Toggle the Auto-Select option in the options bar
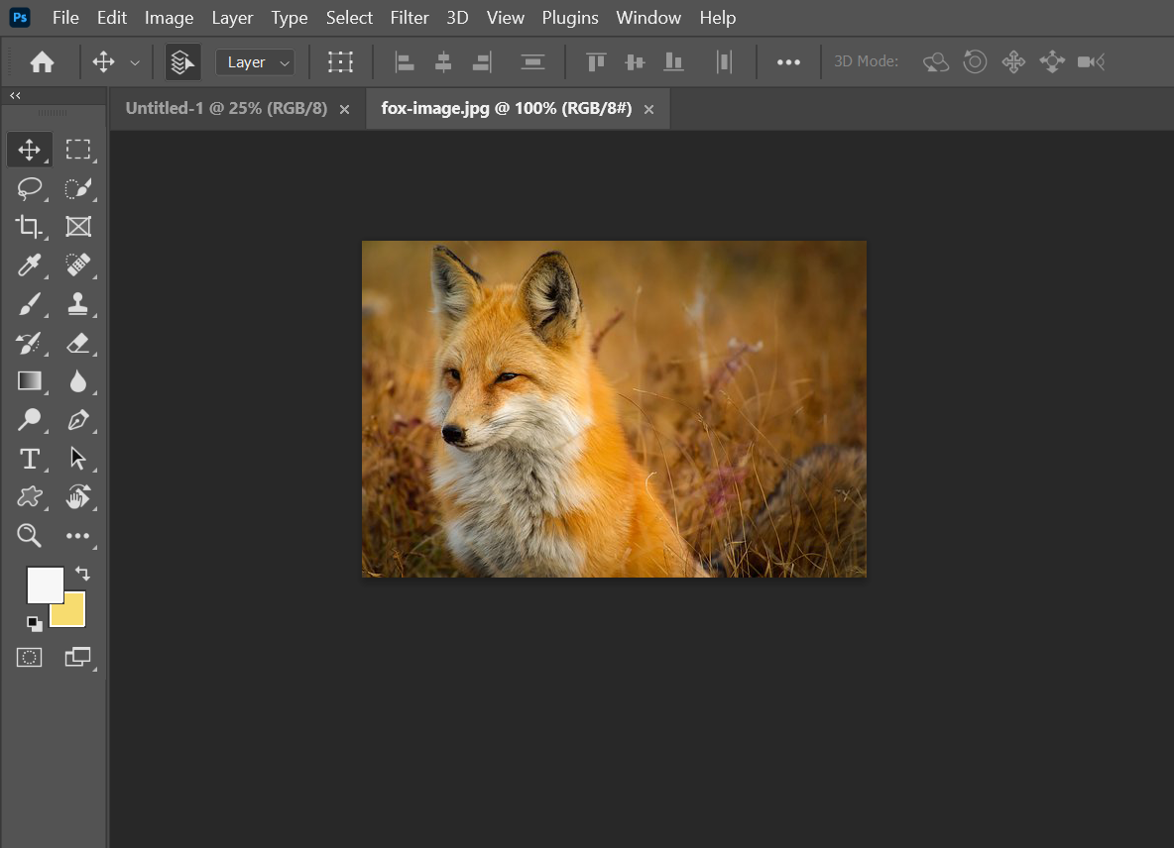Screen dimensions: 1174x848 coord(182,62)
